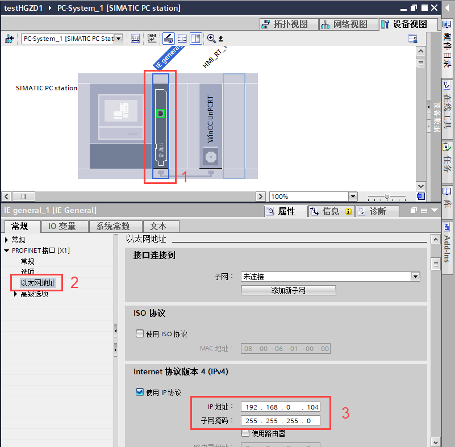Switch to the 网络视图 tab
Viewport: 455px width, 447px height.
(344, 24)
